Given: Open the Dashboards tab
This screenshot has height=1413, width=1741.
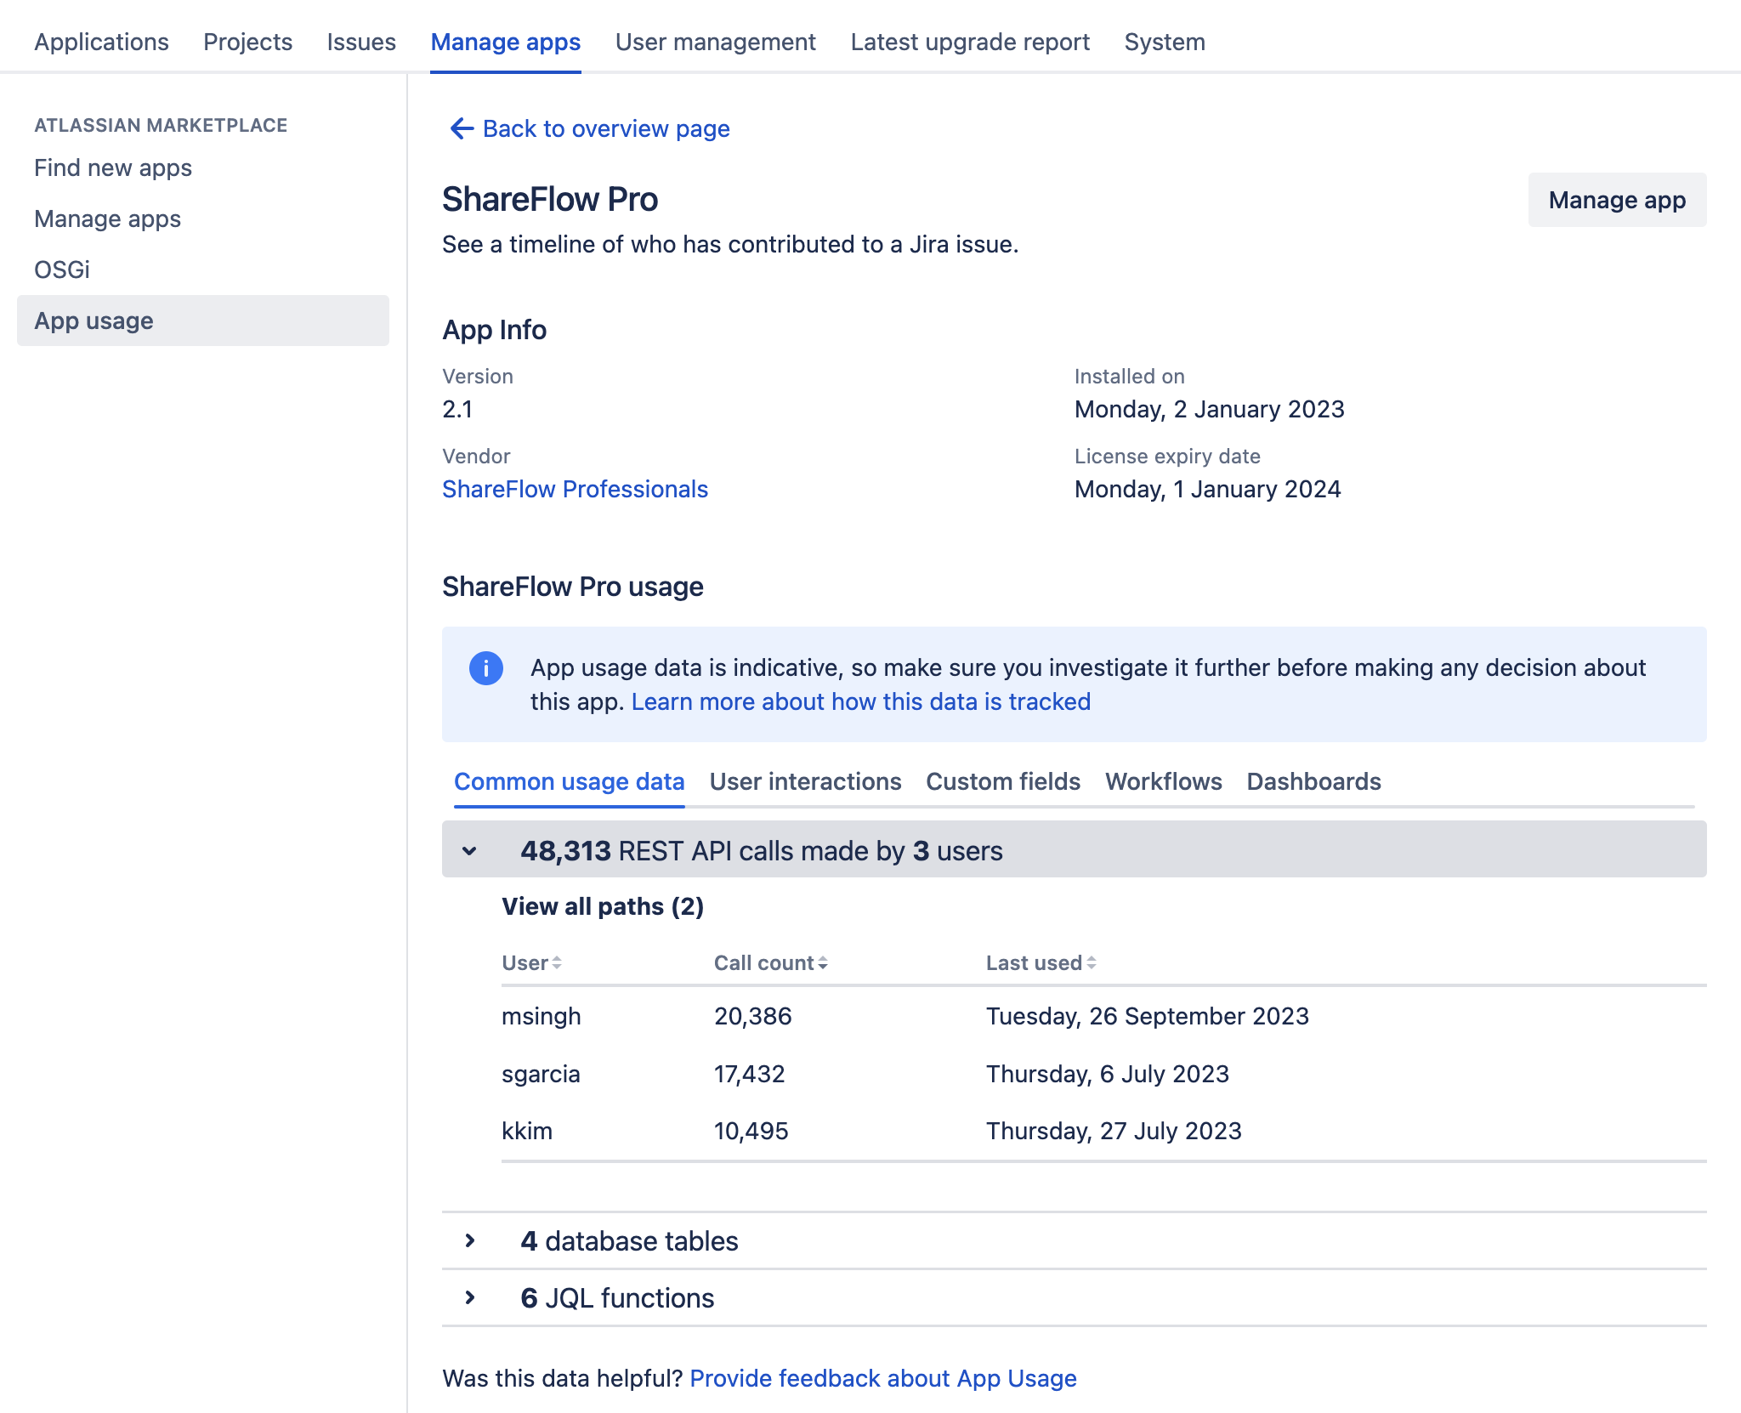Looking at the screenshot, I should click(1313, 781).
